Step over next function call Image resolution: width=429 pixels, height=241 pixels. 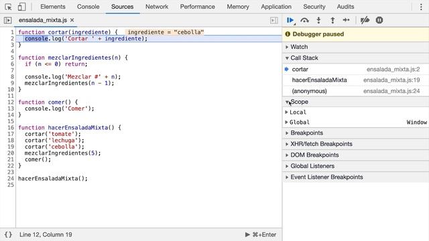304,20
